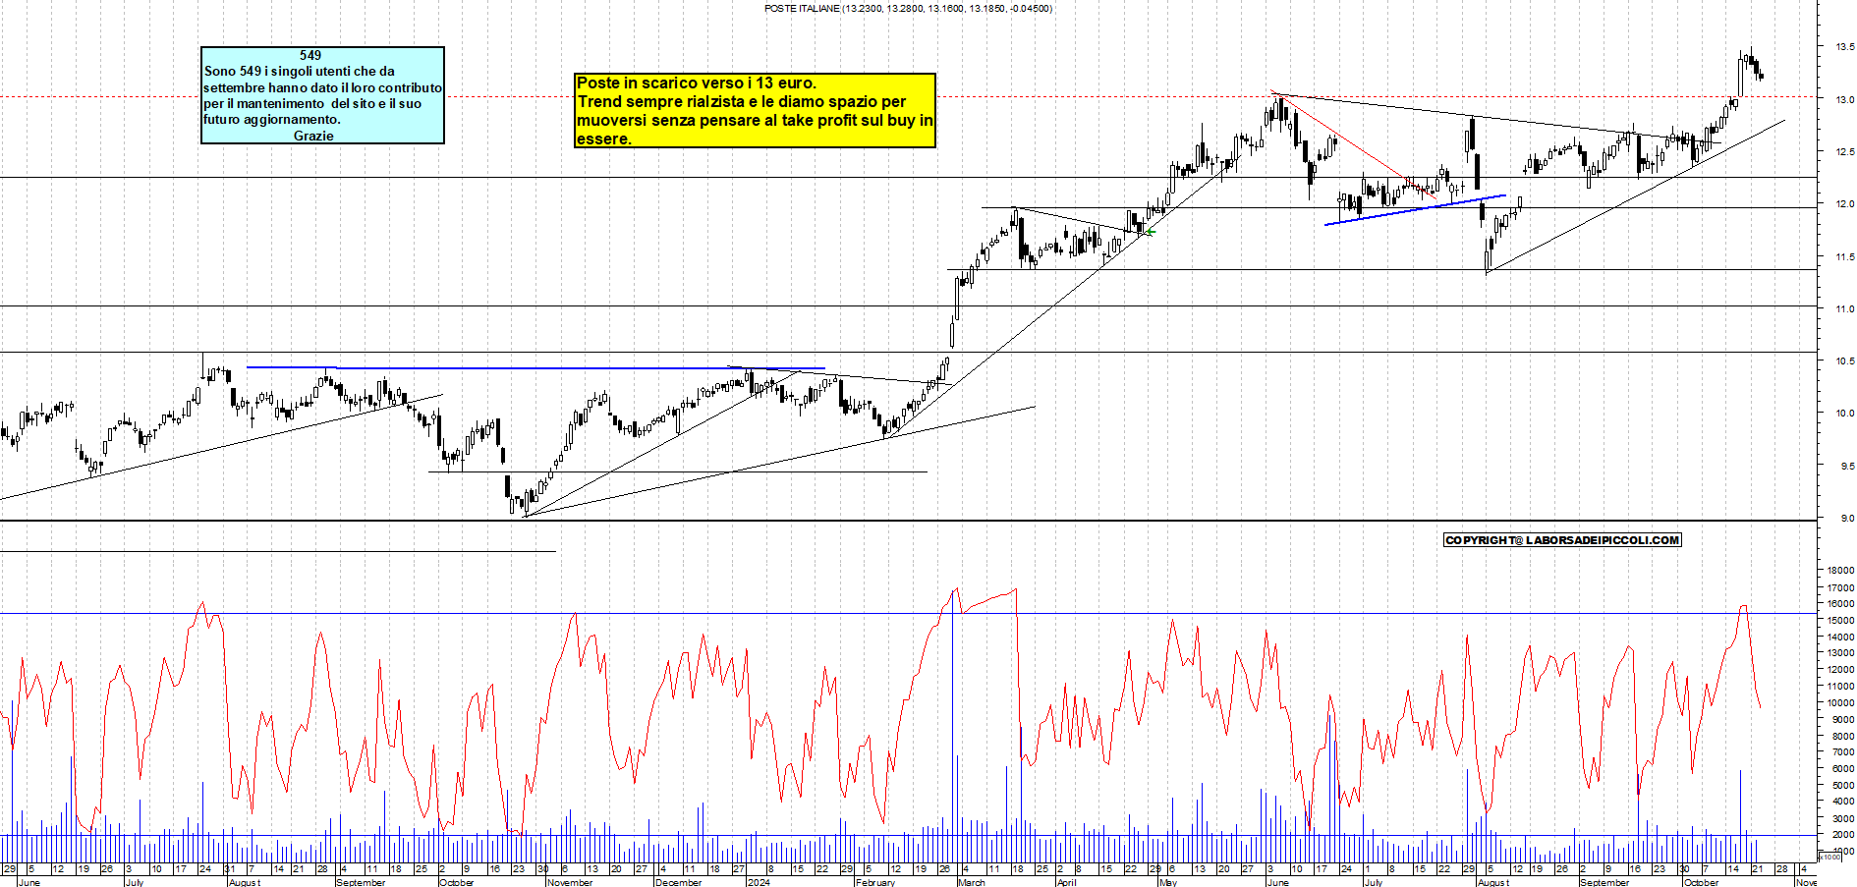Click the 13.5 price axis label
1857x887 pixels.
coord(1844,47)
